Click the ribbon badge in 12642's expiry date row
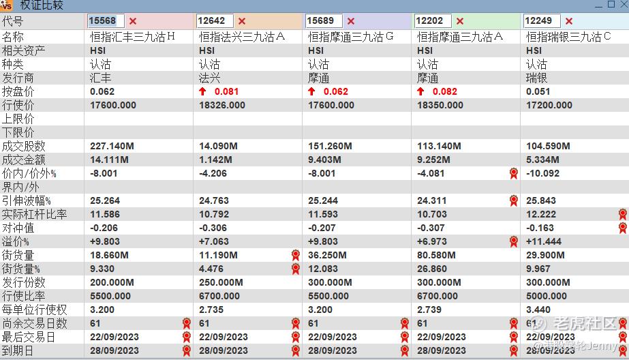Image resolution: width=629 pixels, height=360 pixels. point(296,350)
